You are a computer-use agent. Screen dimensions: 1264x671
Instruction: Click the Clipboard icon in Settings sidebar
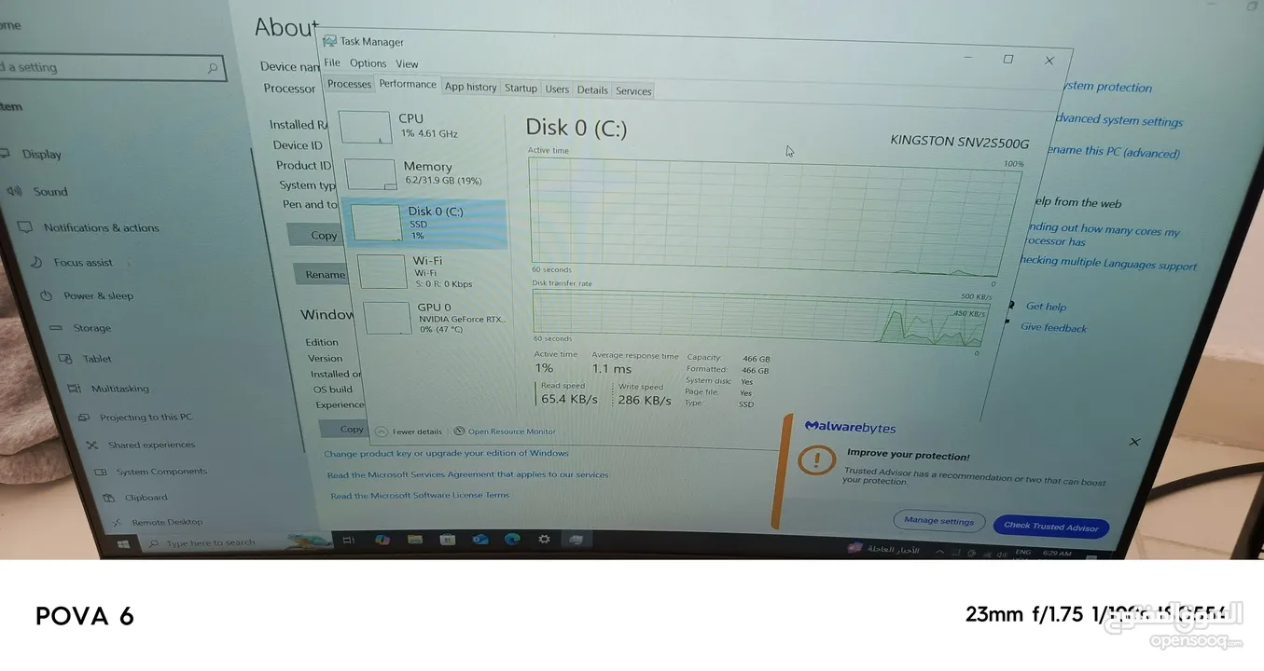pyautogui.click(x=108, y=498)
